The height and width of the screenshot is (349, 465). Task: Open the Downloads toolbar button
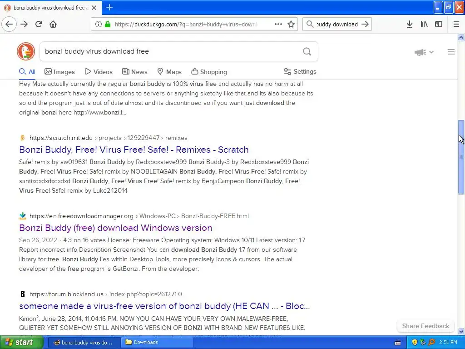coord(410,24)
